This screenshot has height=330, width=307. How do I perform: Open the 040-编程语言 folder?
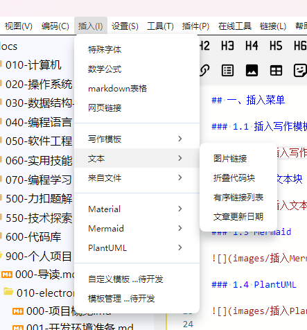click(39, 122)
